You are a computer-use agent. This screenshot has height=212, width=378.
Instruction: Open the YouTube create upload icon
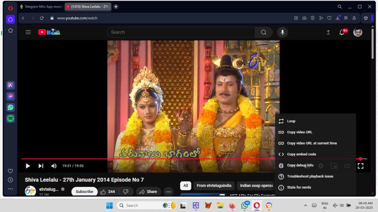[x=328, y=32]
